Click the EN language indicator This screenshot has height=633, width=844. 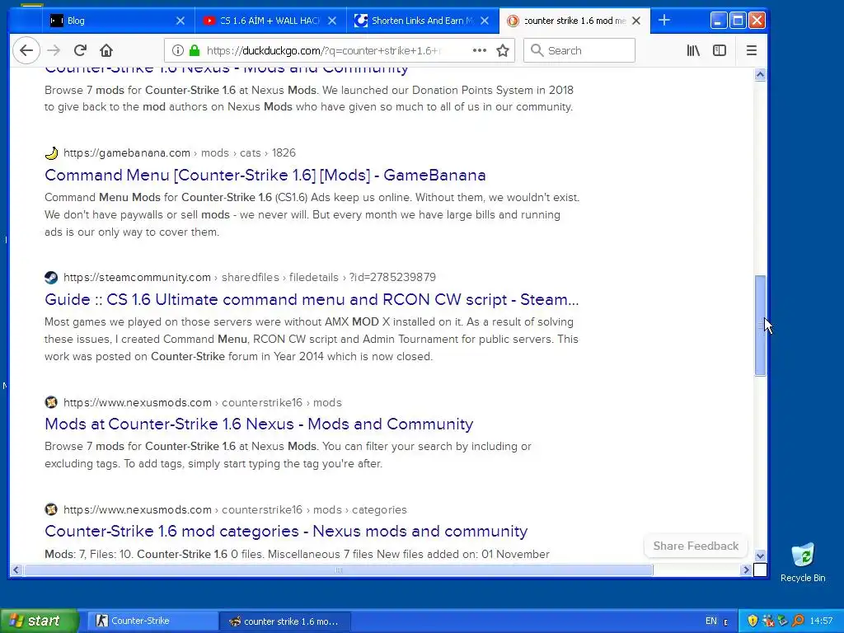click(711, 621)
